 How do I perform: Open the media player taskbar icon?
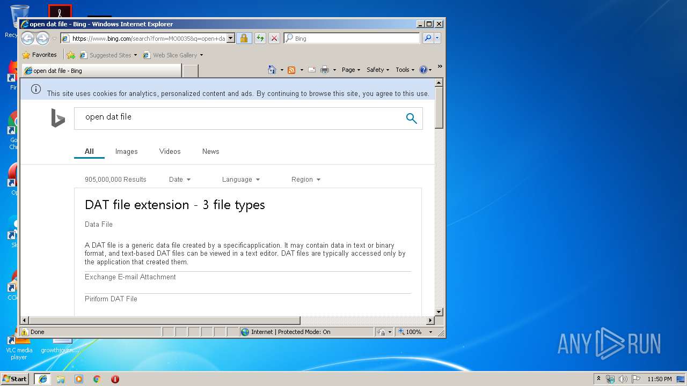[79, 379]
